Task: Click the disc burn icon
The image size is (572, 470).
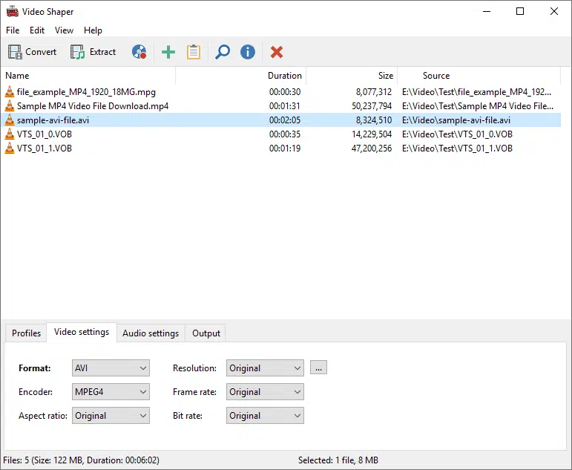Action: tap(139, 52)
